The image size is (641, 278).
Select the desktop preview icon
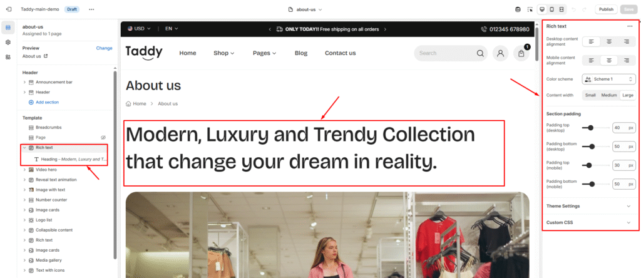point(542,9)
